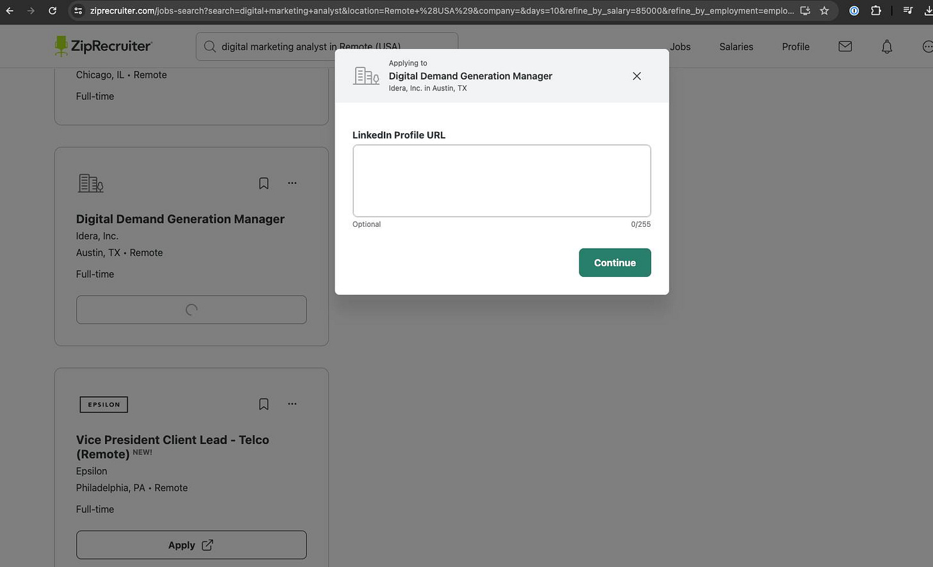Click Apply on the Epsilon job
The height and width of the screenshot is (567, 933).
pos(191,545)
